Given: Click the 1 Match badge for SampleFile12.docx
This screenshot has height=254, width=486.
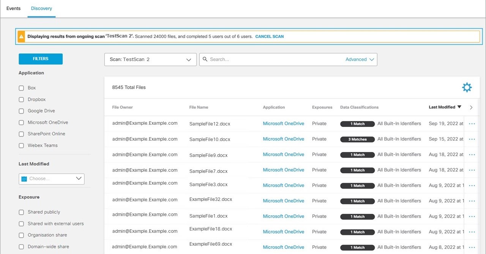Looking at the screenshot, I should tap(358, 124).
